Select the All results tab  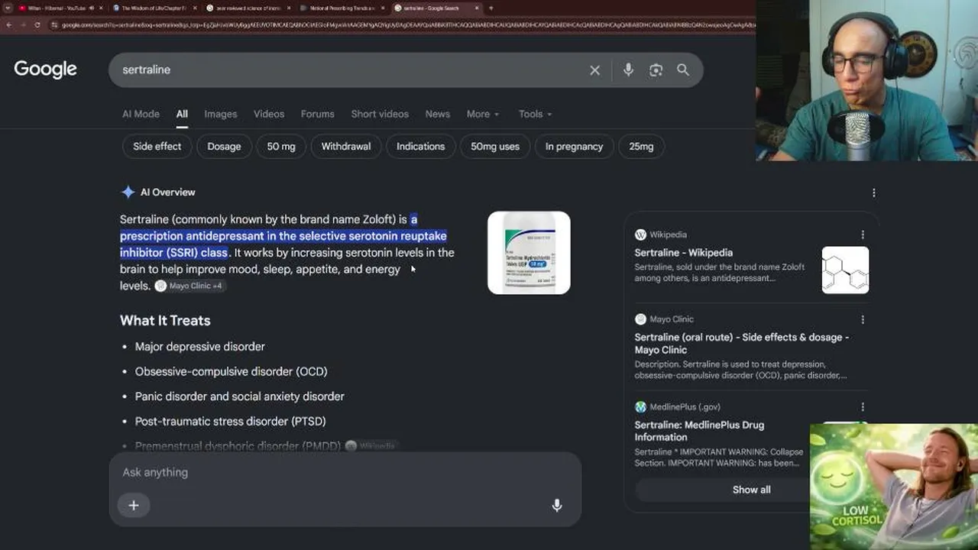(182, 114)
